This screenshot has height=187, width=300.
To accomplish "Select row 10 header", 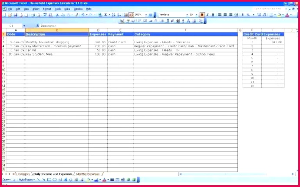I will point(3,70).
